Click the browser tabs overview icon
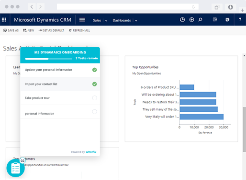The height and width of the screenshot is (180, 246). point(217,7)
